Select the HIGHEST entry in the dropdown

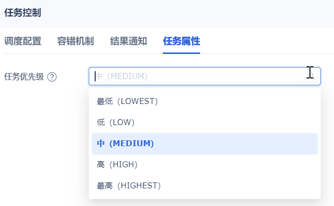tap(128, 185)
